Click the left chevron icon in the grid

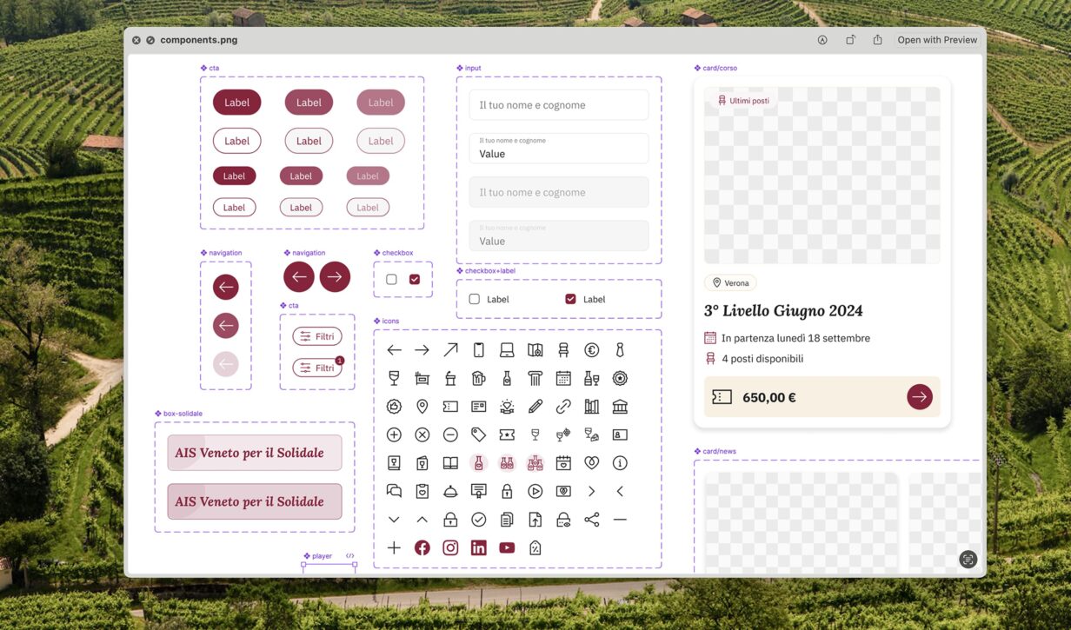(x=620, y=491)
